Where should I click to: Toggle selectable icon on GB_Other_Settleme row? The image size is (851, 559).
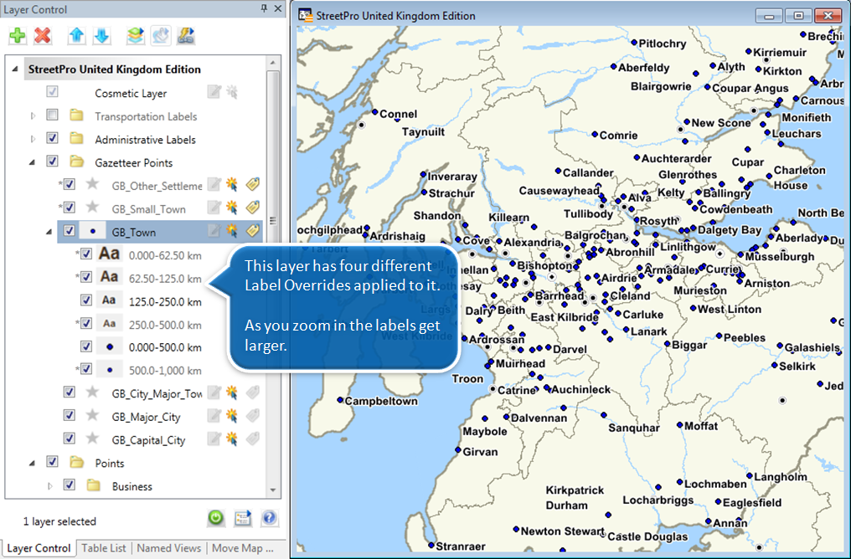pos(232,185)
